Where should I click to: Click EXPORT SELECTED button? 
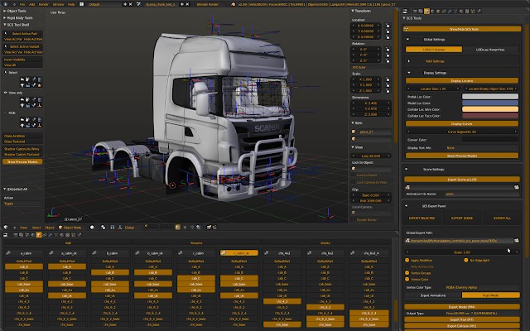(x=422, y=218)
